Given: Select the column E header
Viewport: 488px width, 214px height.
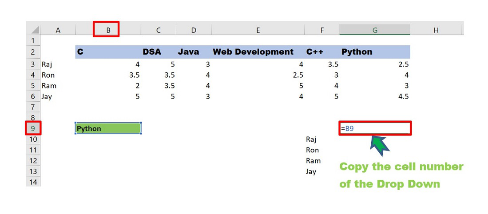Looking at the screenshot, I should coord(258,30).
